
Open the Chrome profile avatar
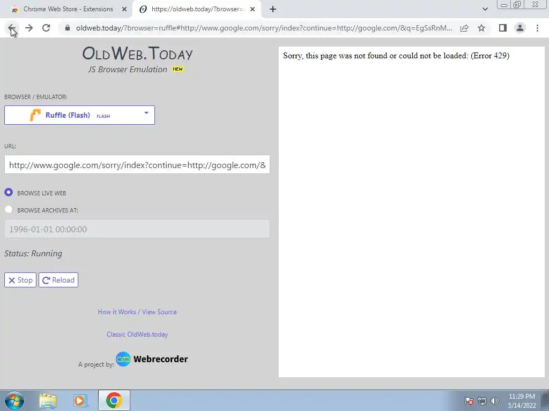[x=520, y=28]
